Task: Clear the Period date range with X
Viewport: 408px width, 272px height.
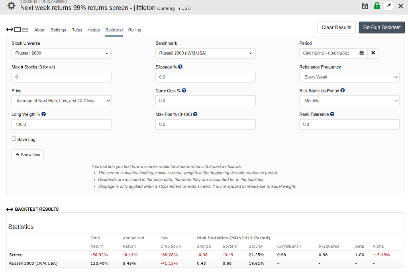Action: tap(373, 53)
